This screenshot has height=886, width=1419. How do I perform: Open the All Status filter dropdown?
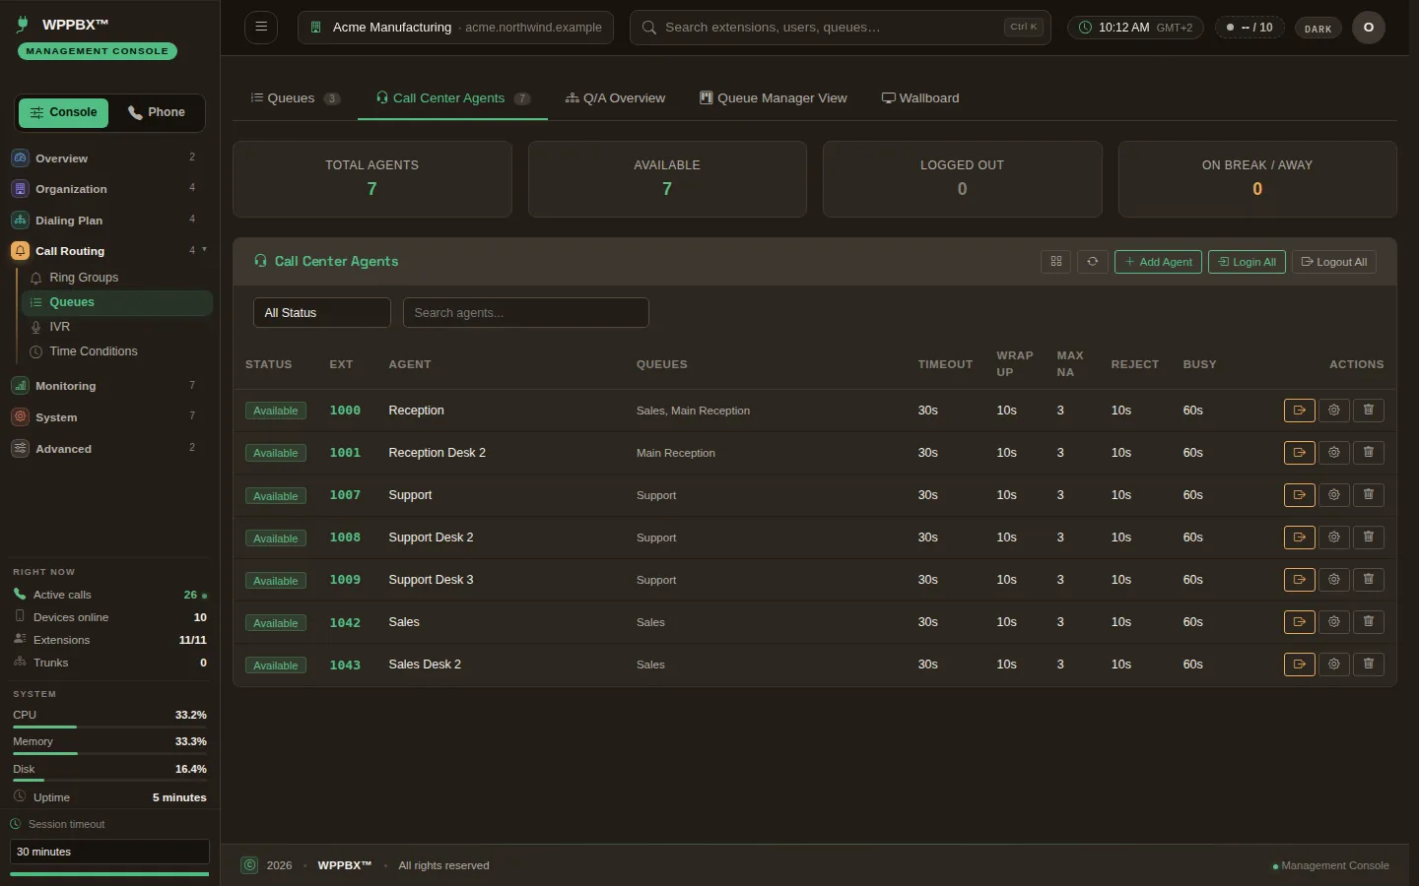tap(322, 313)
